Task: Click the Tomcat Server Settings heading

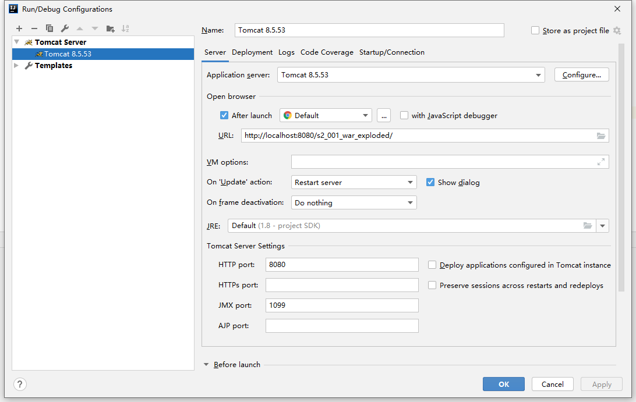Action: pyautogui.click(x=246, y=246)
